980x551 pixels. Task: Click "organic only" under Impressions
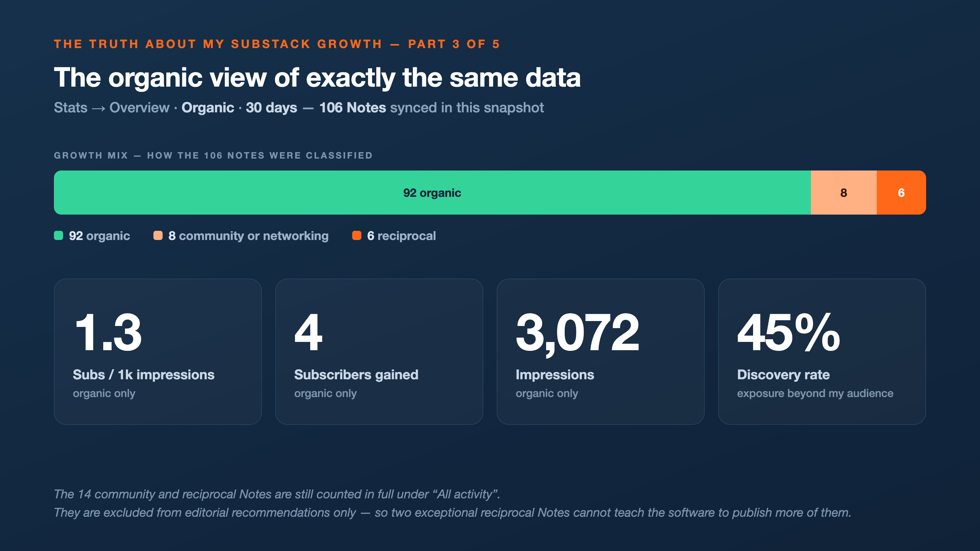point(547,393)
